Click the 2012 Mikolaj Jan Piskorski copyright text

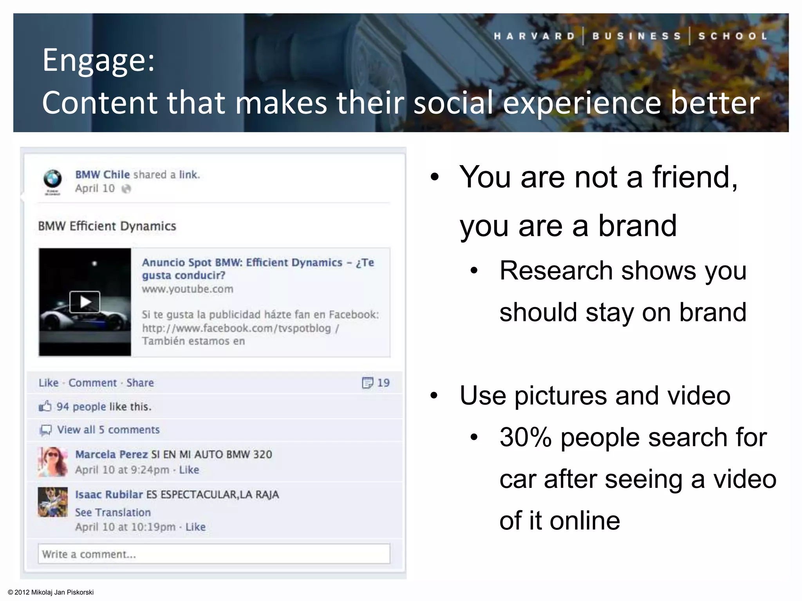(x=51, y=592)
